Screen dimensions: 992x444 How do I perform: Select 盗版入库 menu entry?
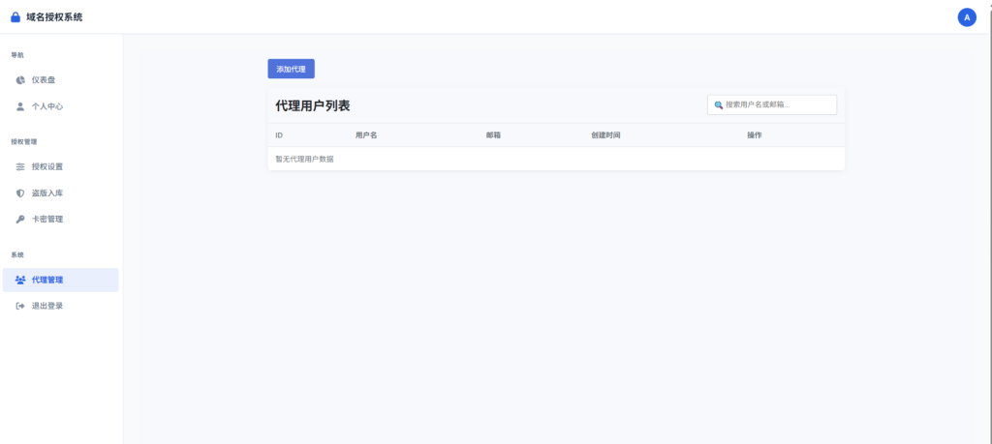pos(61,193)
